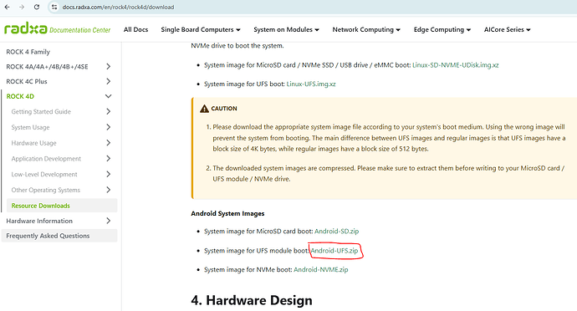Expand chevron next to ROCK 4C Plus

[108, 81]
